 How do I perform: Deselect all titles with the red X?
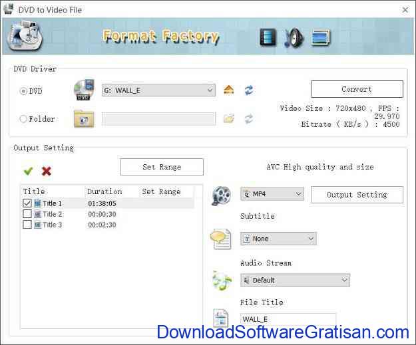(47, 171)
